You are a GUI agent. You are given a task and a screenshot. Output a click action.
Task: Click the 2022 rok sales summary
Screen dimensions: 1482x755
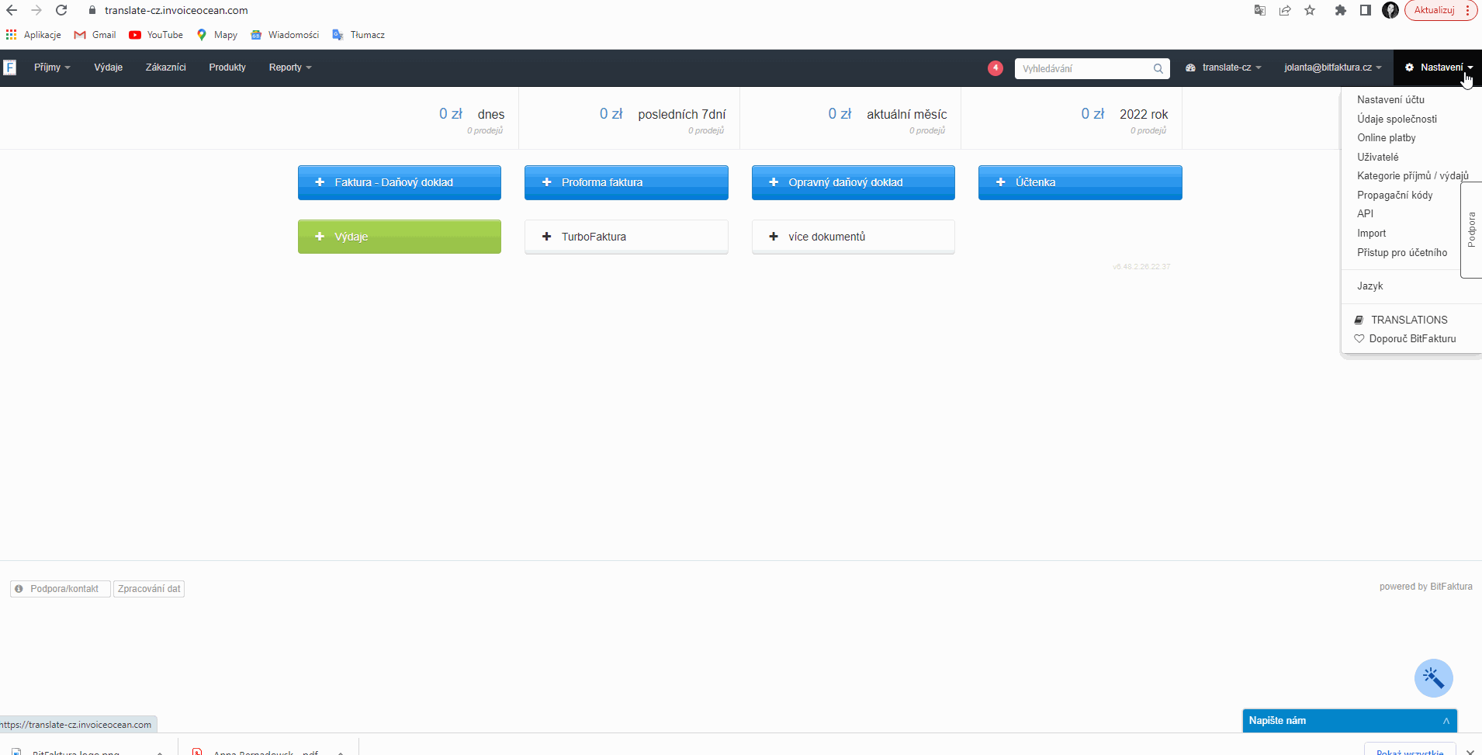pyautogui.click(x=1124, y=119)
